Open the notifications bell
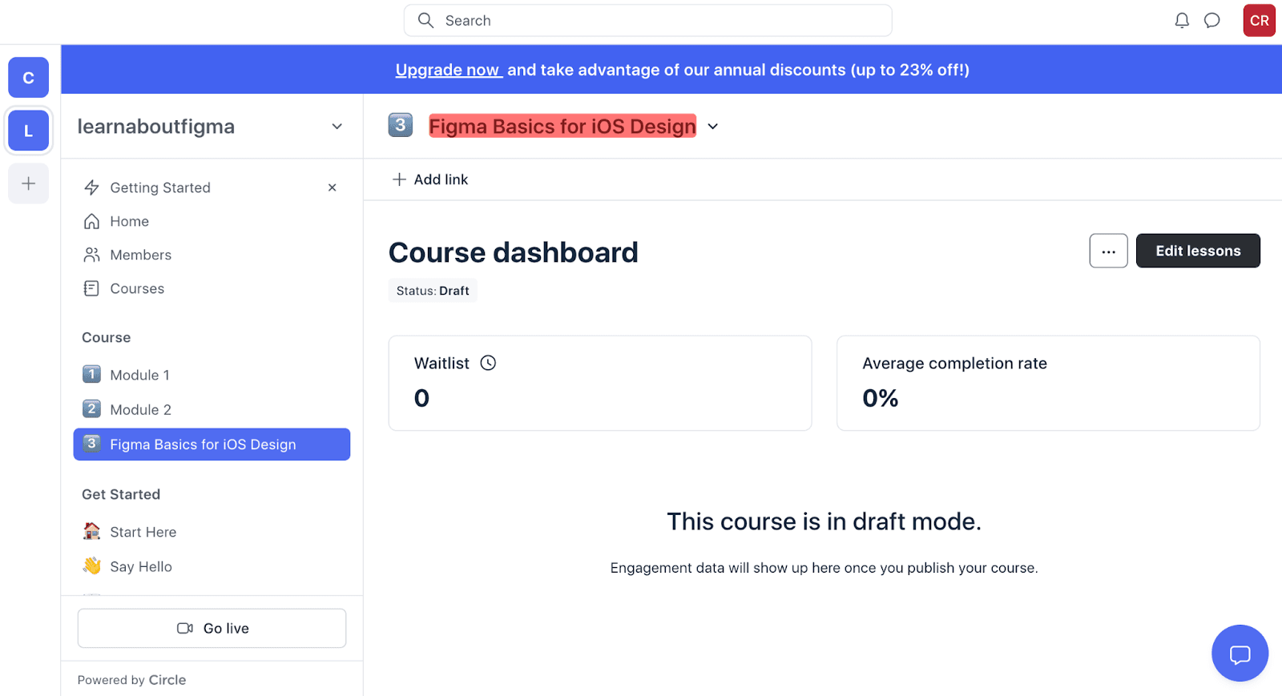This screenshot has height=696, width=1282. tap(1182, 21)
